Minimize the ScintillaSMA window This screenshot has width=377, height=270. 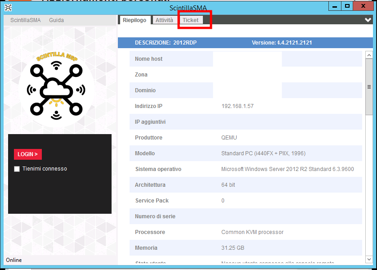click(x=334, y=6)
